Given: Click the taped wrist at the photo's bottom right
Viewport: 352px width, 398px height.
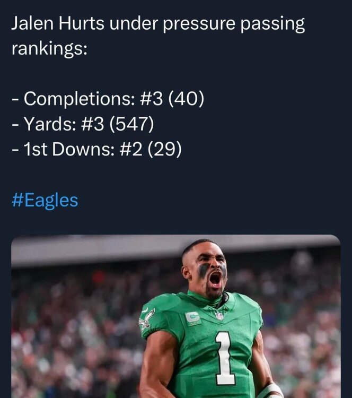Looking at the screenshot, I should (271, 390).
